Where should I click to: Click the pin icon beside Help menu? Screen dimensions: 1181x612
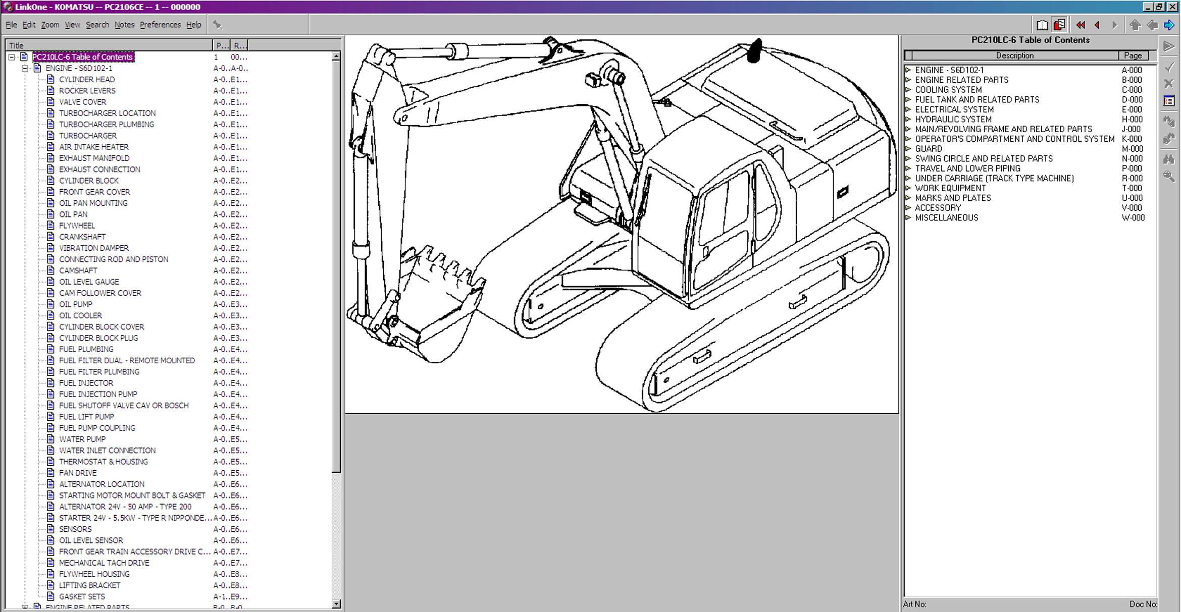click(218, 25)
